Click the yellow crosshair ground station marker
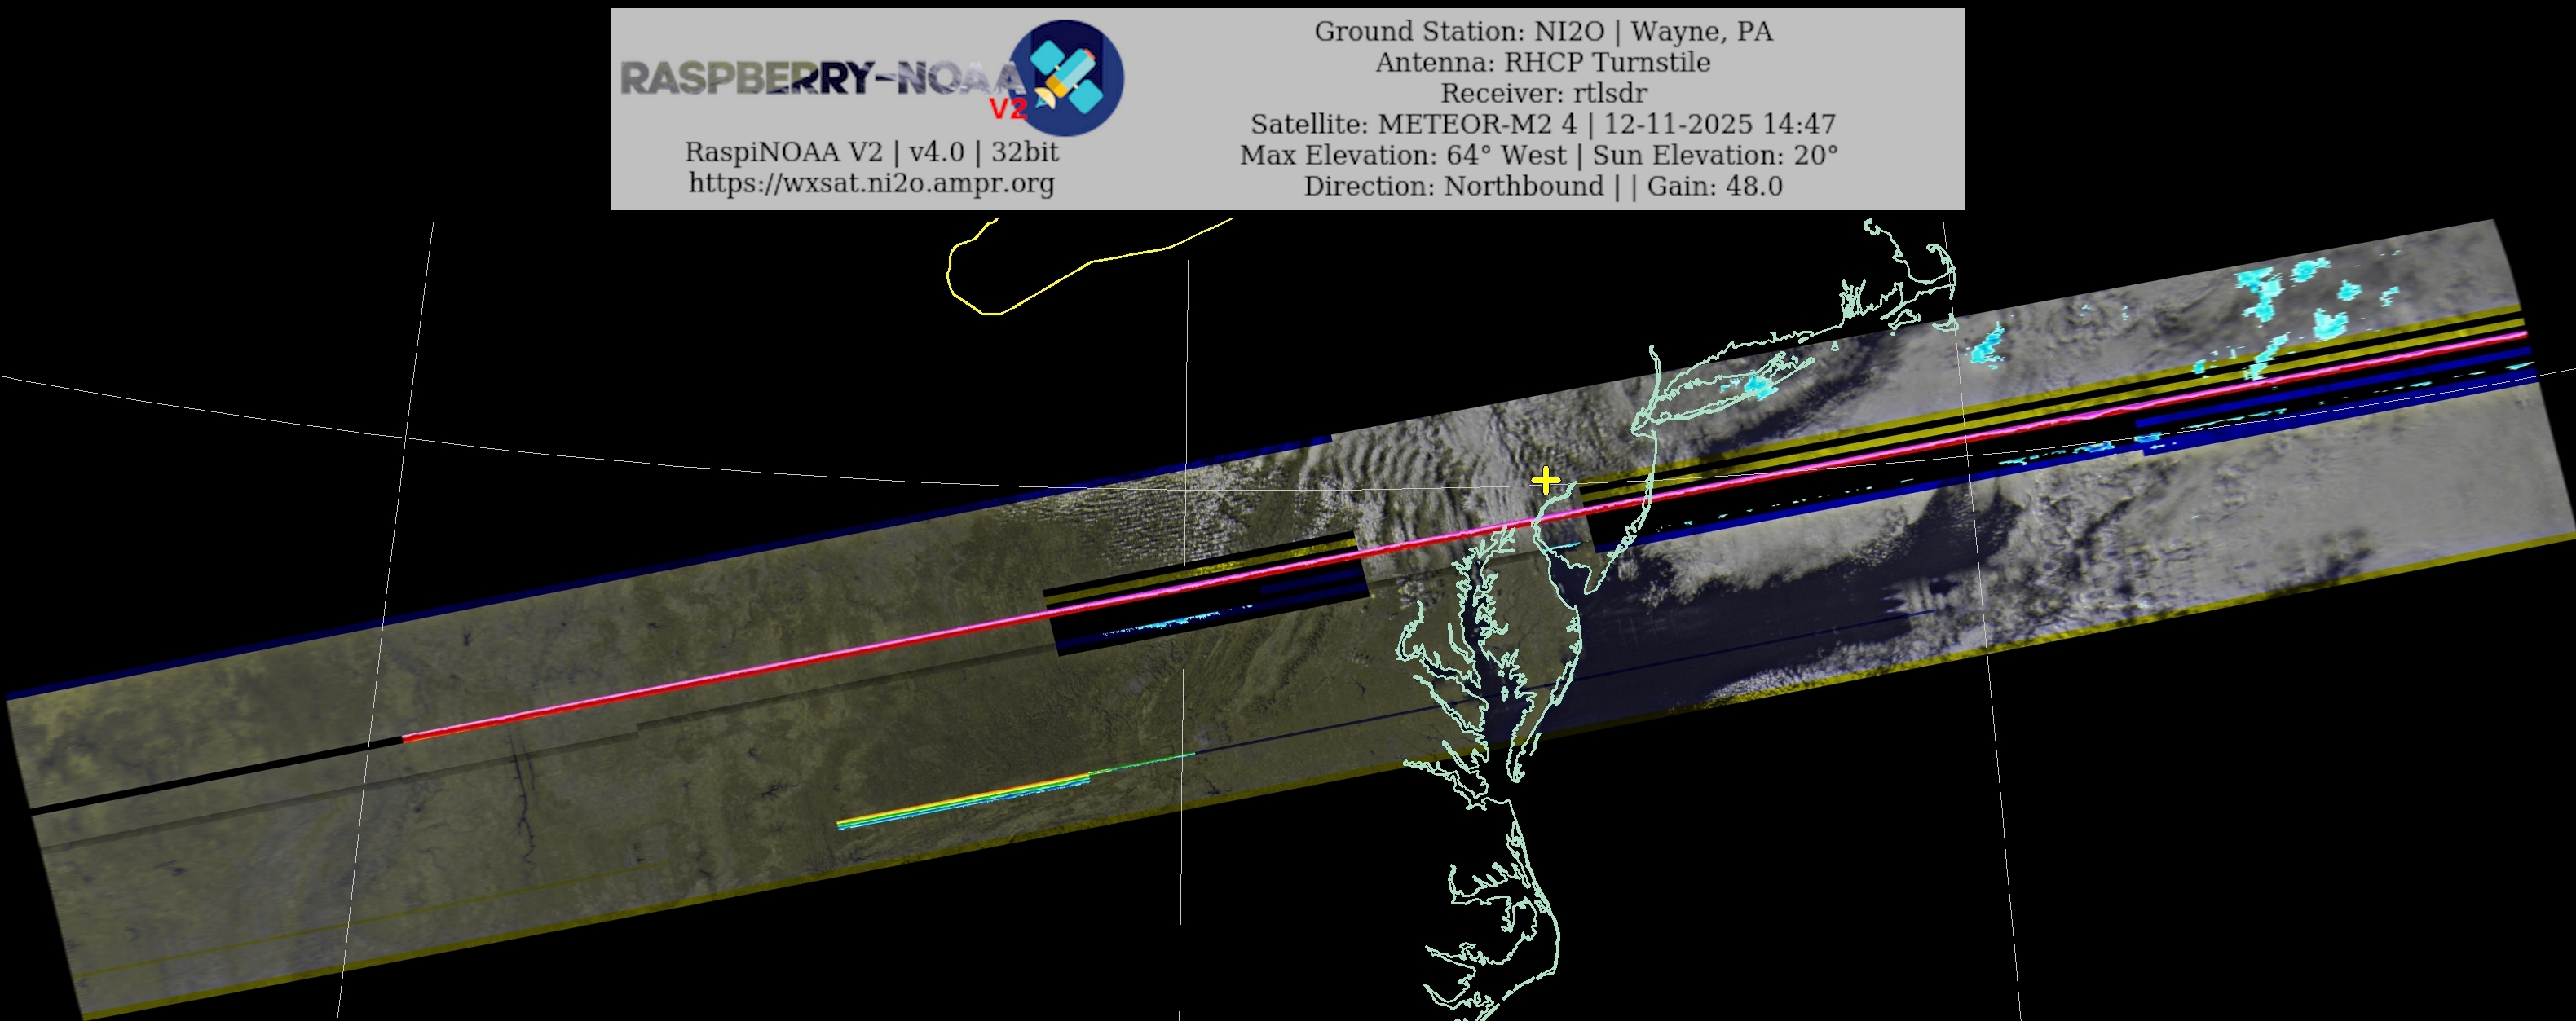The width and height of the screenshot is (2576, 1021). pos(1546,481)
